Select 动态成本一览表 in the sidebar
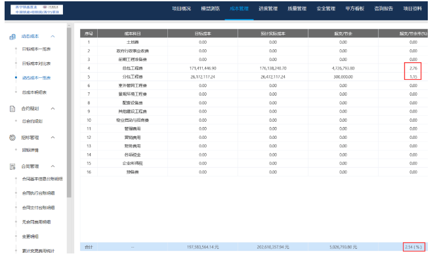The image size is (437, 260). tap(36, 78)
